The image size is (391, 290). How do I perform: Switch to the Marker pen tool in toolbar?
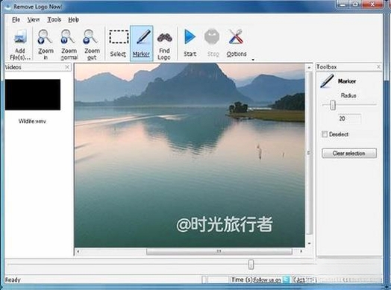tap(141, 43)
